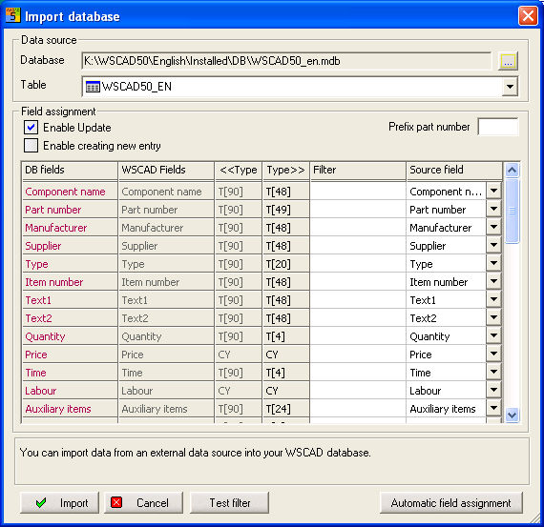
Task: Click the Test filter button
Action: (x=229, y=503)
